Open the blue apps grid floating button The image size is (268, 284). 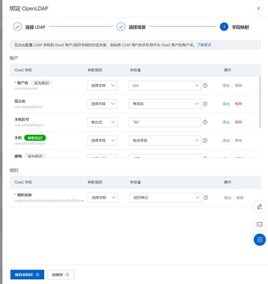pos(260,239)
